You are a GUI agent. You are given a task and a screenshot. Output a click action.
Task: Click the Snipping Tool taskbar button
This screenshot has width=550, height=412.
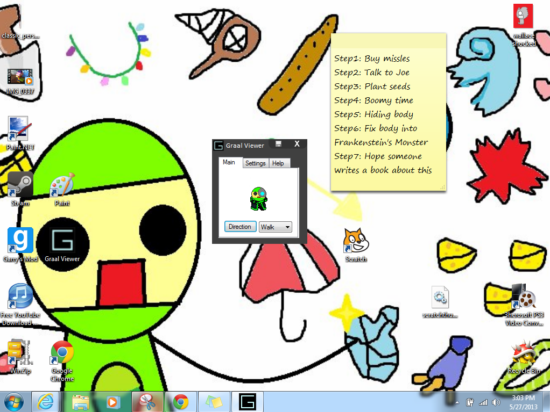point(147,402)
